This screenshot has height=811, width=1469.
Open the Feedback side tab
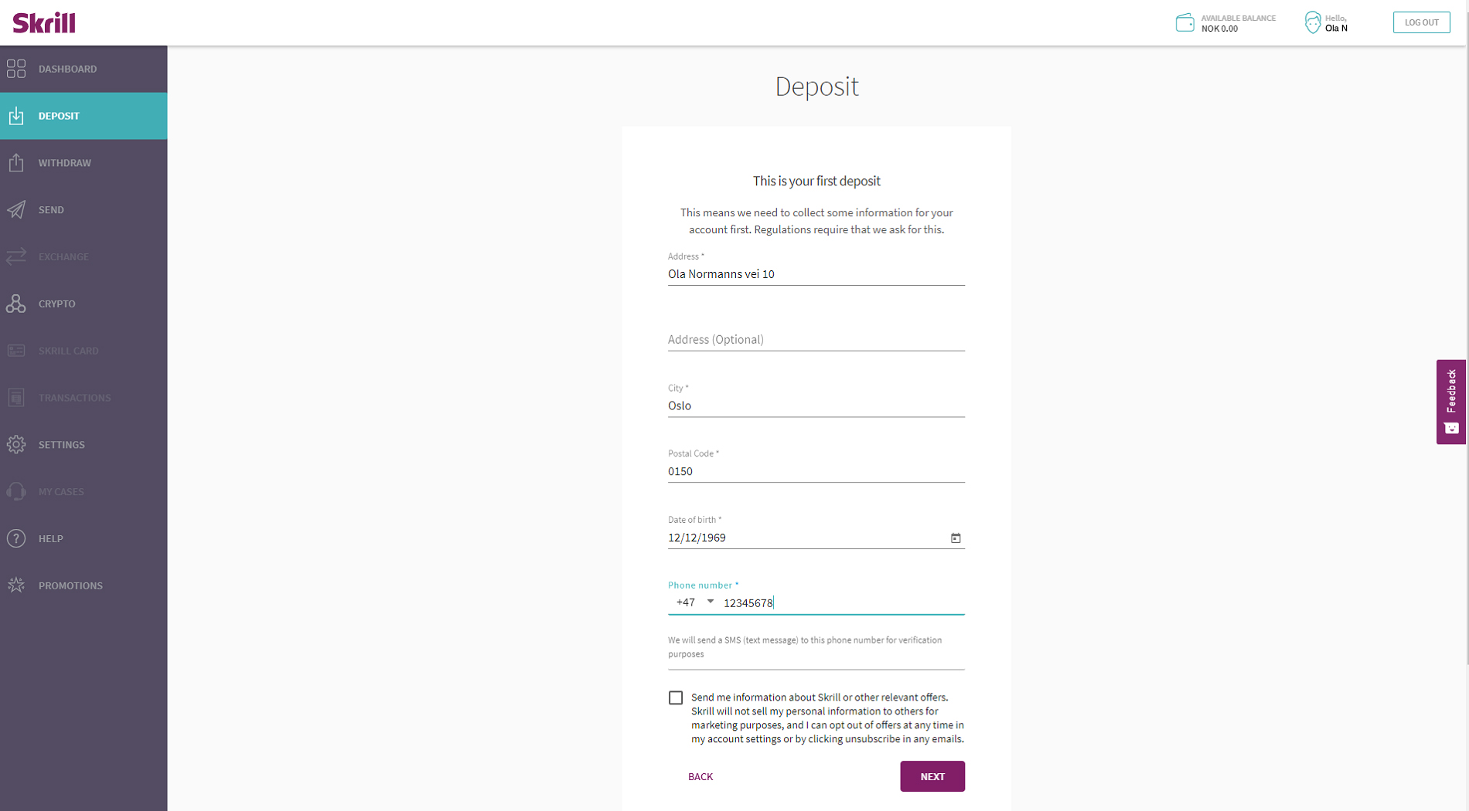pyautogui.click(x=1451, y=402)
